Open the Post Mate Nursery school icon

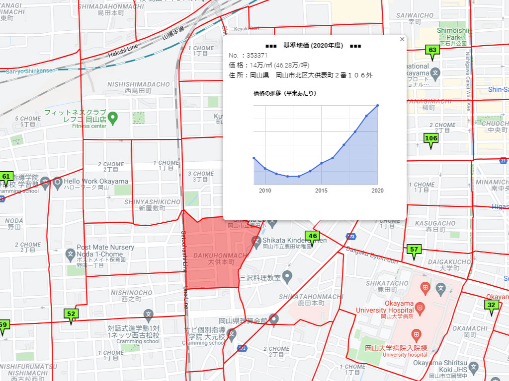coord(70,255)
